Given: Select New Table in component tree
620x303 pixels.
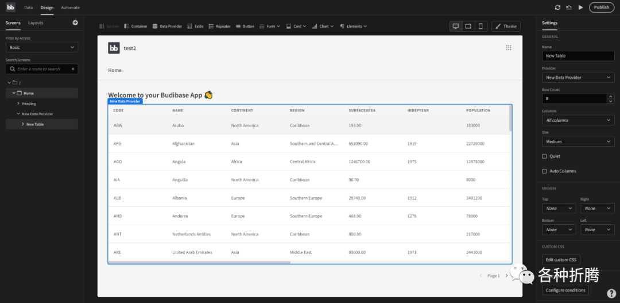Looking at the screenshot, I should pyautogui.click(x=35, y=124).
